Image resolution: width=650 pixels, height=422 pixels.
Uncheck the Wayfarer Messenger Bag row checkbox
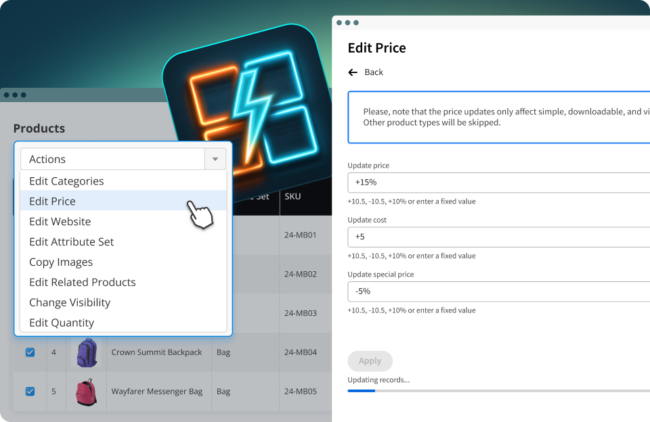point(30,391)
